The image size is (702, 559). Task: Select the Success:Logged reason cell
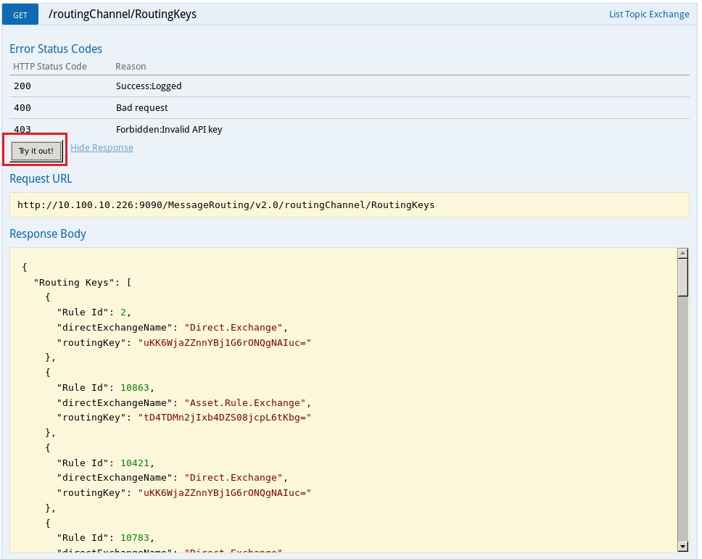[149, 86]
